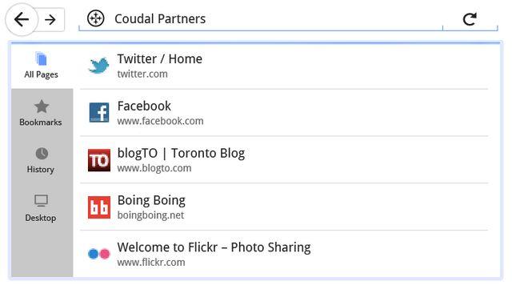
Task: Go back using the left arrow button
Action: tap(22, 20)
